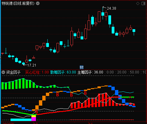Click the 主筹因子 36.00 label

90,72
